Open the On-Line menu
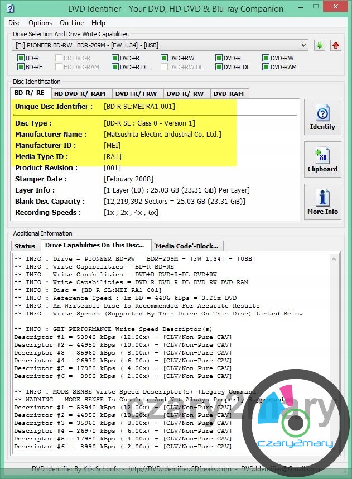Screen dimensions: 352x479 (x=71, y=23)
